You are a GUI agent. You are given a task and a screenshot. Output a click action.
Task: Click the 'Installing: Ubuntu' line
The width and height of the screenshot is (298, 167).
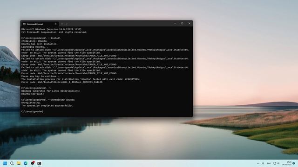[34, 41]
